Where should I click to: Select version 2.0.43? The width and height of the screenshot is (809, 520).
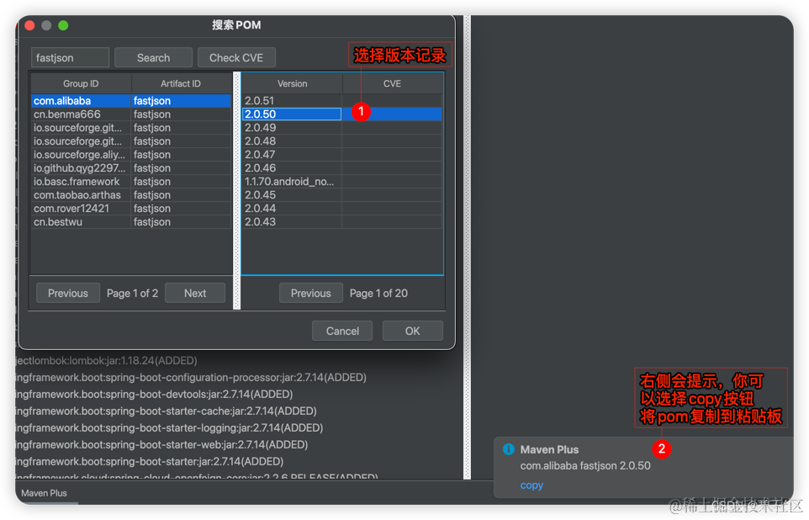click(x=342, y=221)
